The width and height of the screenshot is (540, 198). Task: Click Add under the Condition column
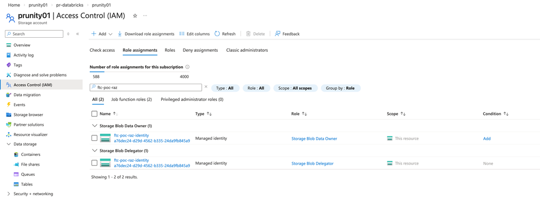(x=486, y=139)
